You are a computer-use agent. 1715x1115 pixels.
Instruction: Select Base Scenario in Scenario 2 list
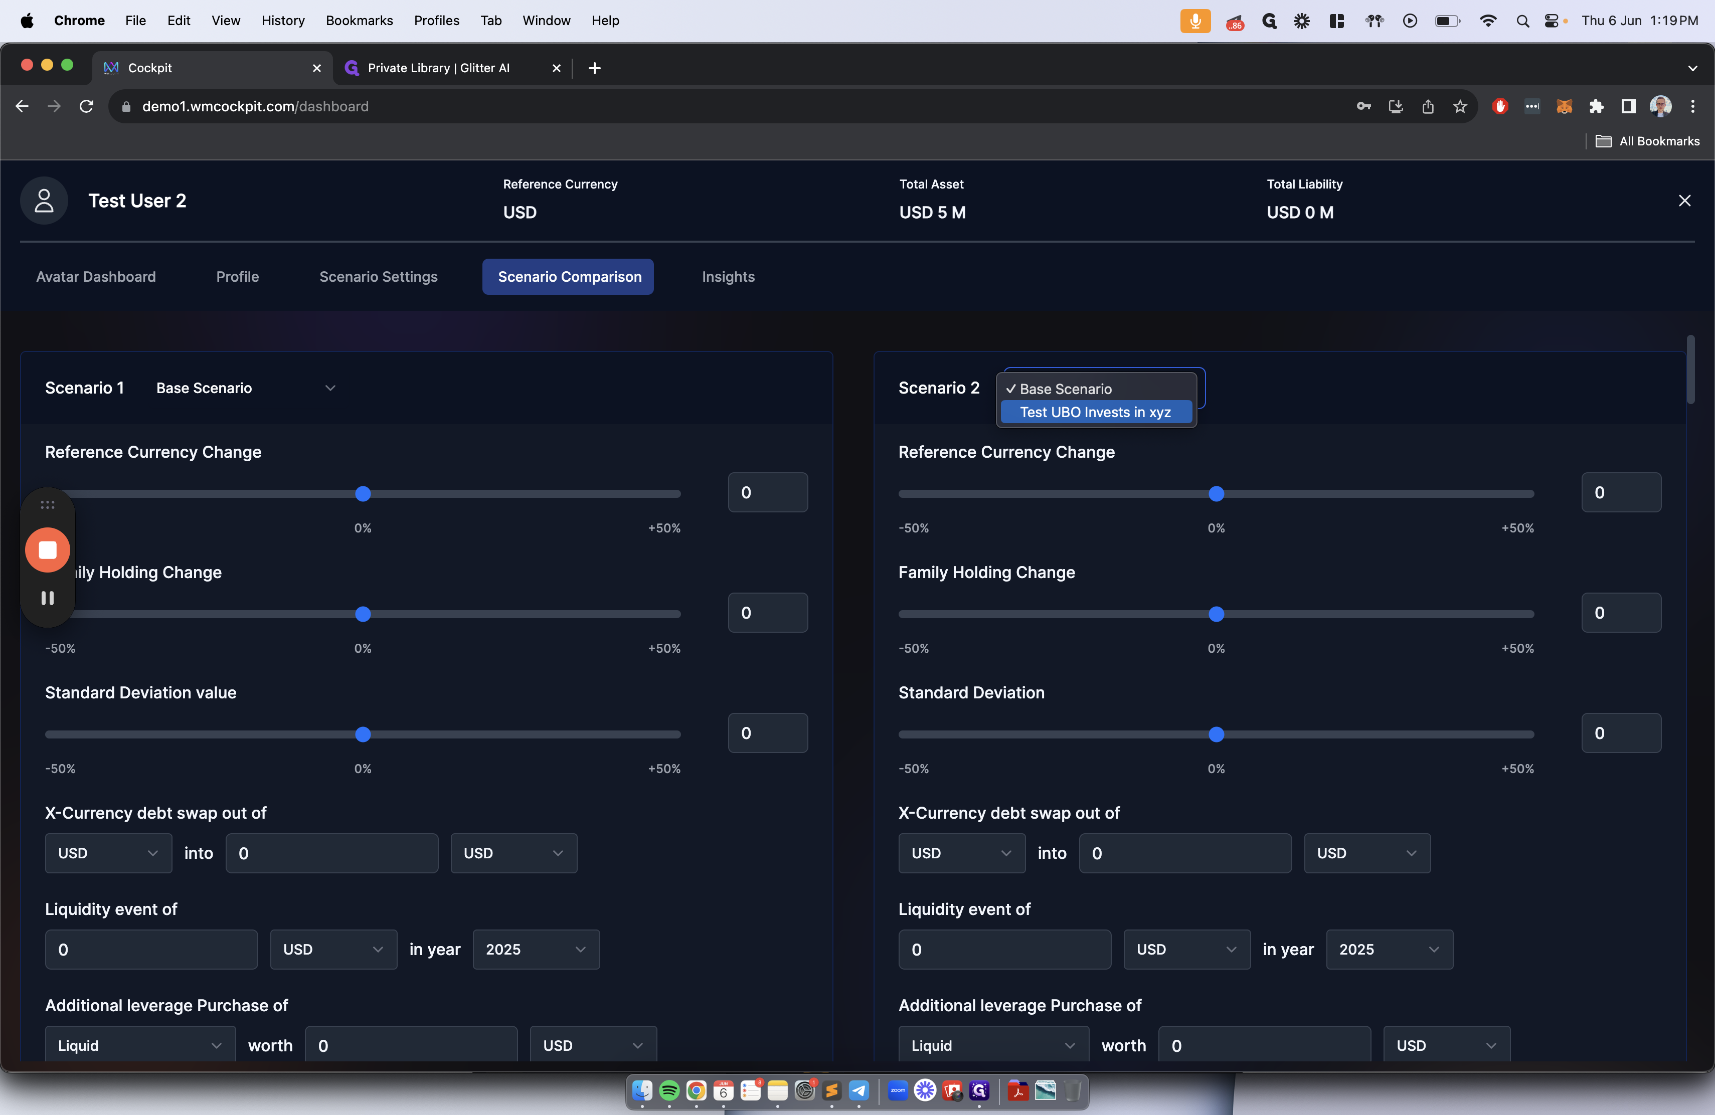[1095, 389]
